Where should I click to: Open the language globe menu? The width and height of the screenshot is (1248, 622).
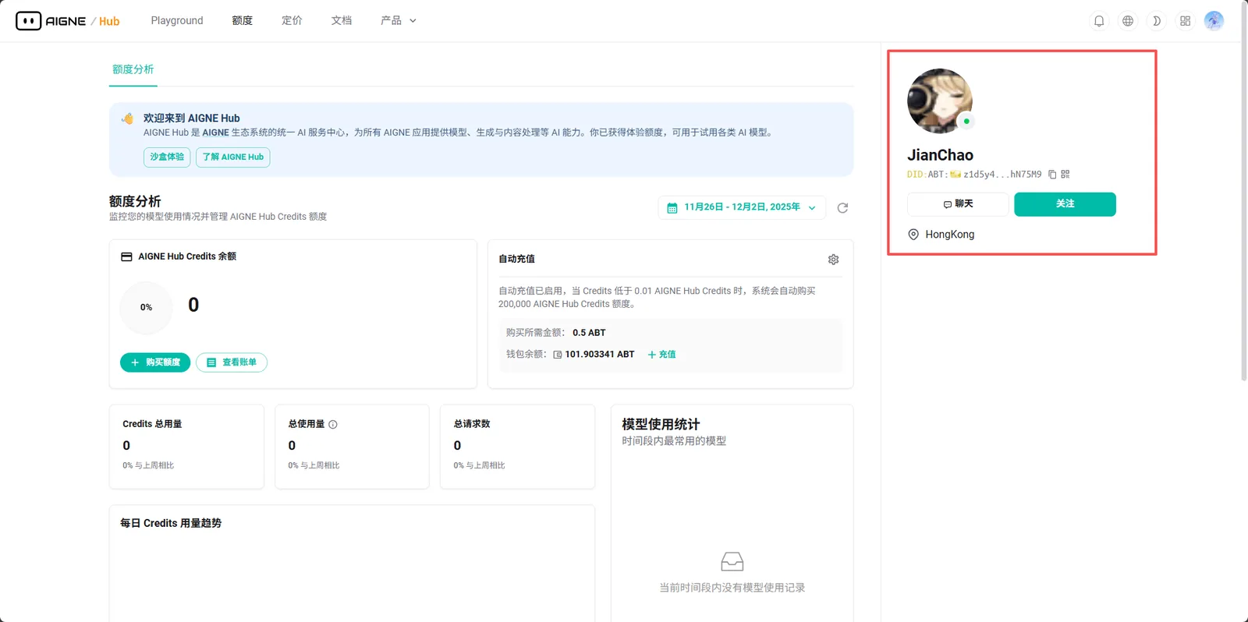pyautogui.click(x=1128, y=21)
